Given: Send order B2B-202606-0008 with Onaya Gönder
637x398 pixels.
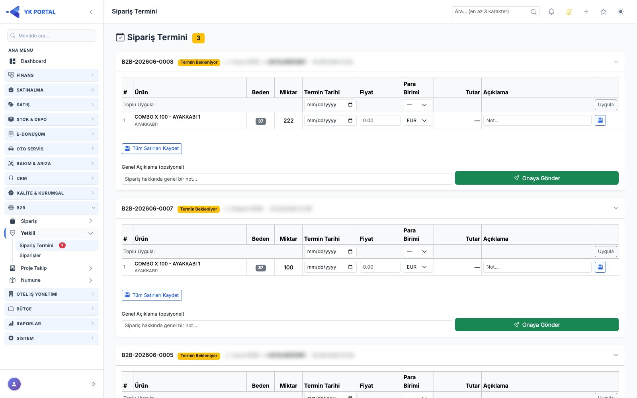Looking at the screenshot, I should click(x=537, y=178).
